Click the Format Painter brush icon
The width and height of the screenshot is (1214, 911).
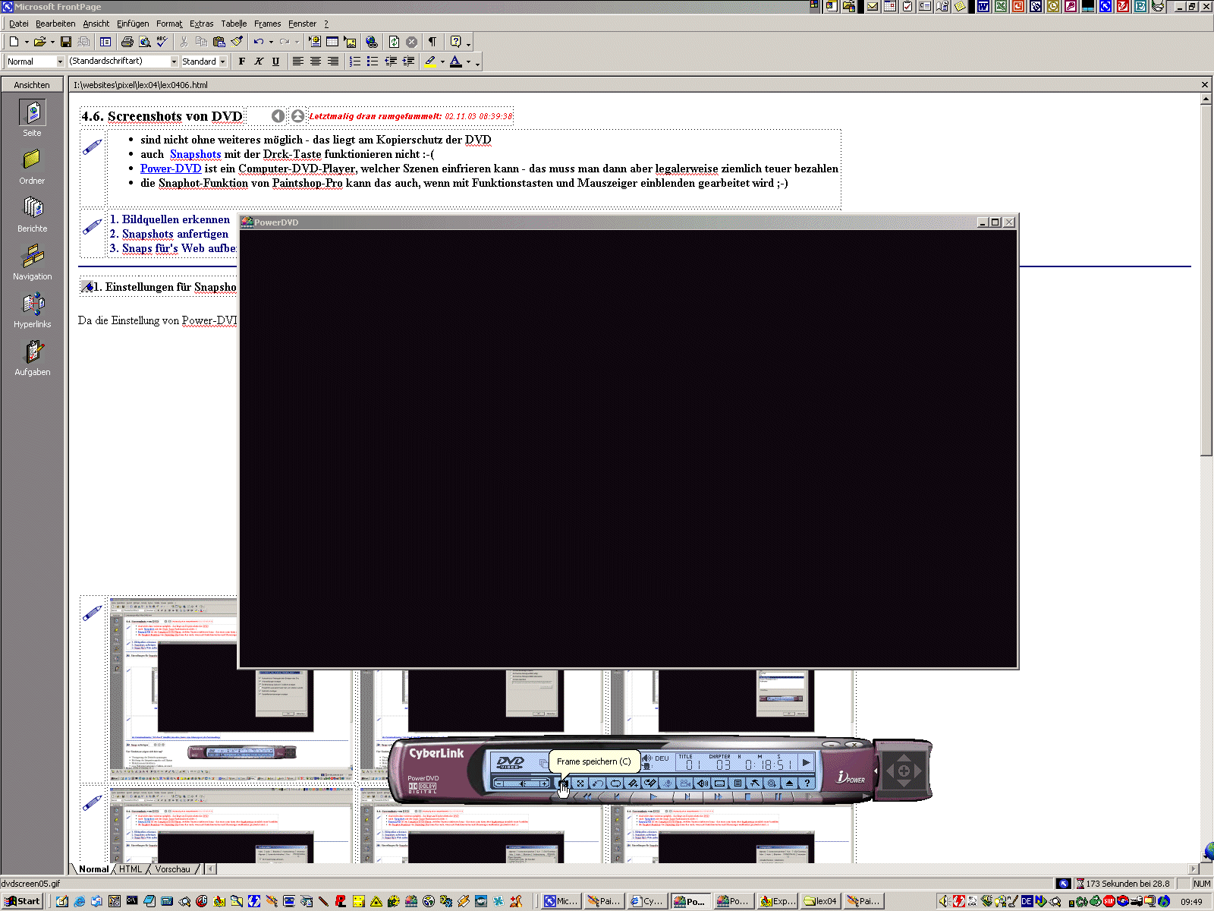(x=237, y=42)
